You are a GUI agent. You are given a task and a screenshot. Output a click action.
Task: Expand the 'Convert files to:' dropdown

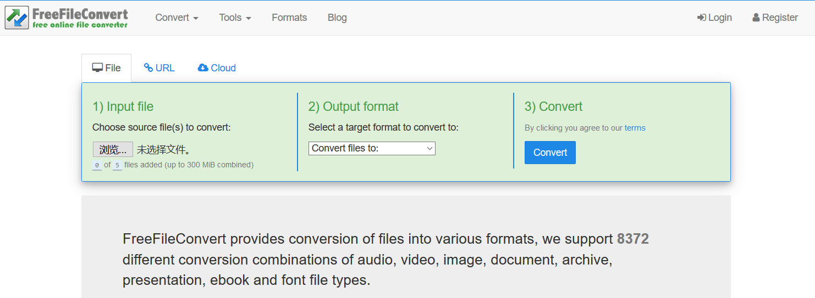click(372, 148)
